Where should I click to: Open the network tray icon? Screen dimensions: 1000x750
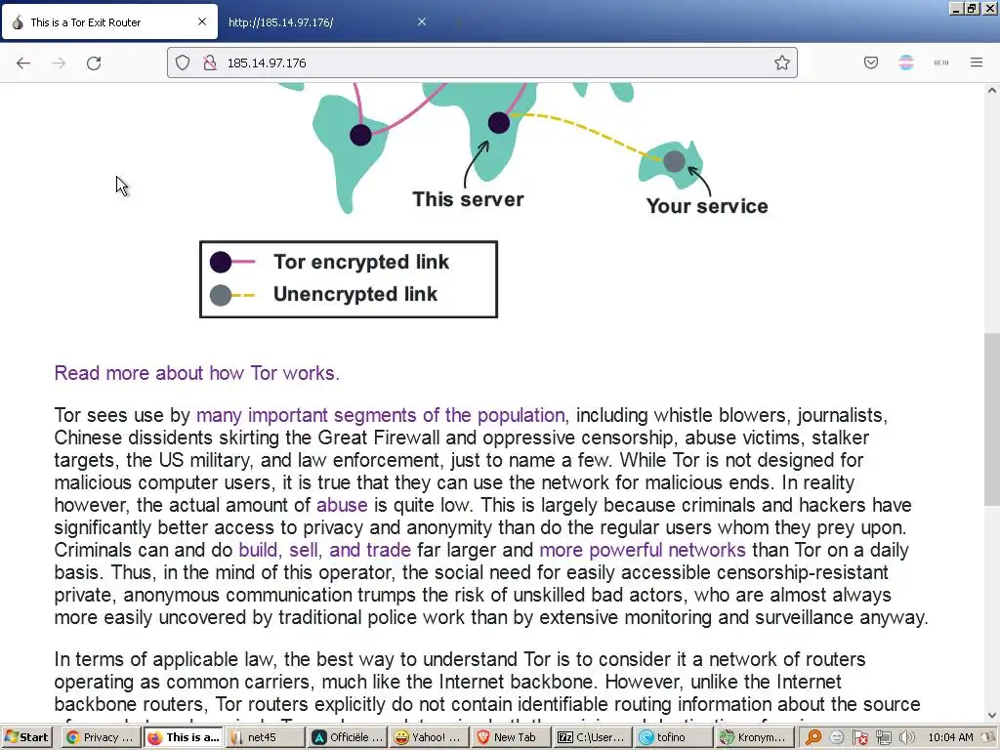tap(883, 737)
